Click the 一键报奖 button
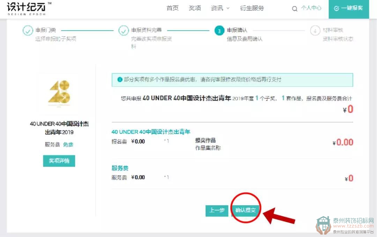 point(349,9)
